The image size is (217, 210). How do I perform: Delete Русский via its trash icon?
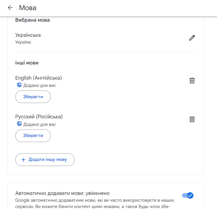(192, 119)
